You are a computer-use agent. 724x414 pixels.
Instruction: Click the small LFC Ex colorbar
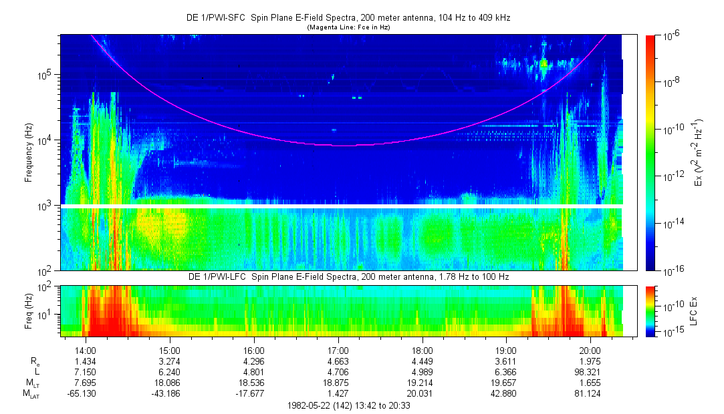click(650, 310)
